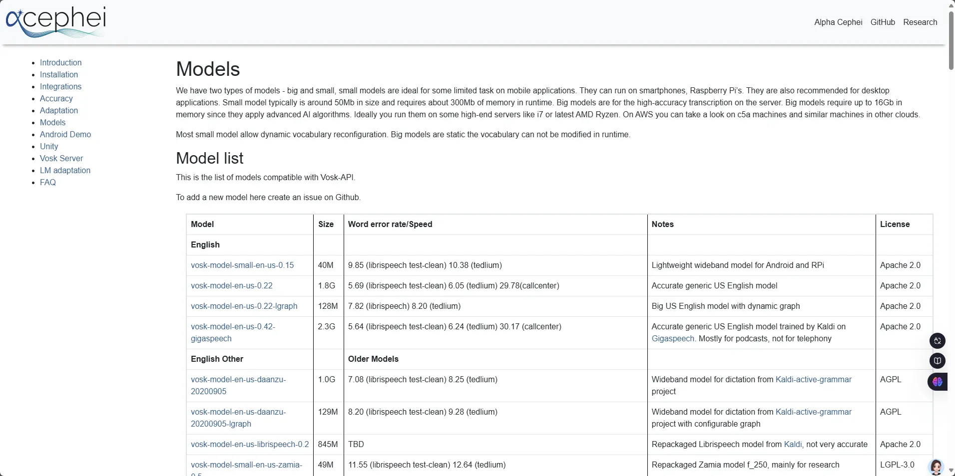The image size is (955, 476).
Task: Click the translate floating icon
Action: [937, 341]
